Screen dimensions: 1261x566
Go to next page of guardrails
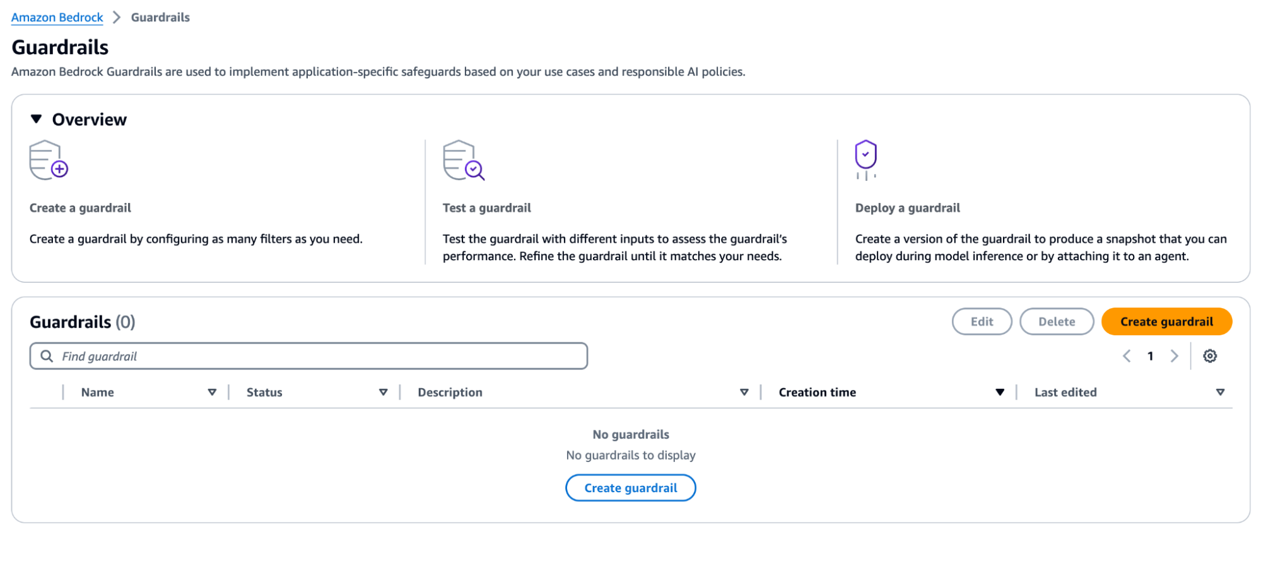1174,356
